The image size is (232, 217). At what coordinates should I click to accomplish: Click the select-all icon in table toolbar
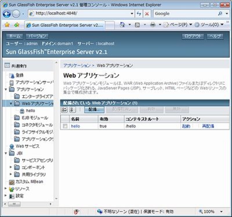64,110
